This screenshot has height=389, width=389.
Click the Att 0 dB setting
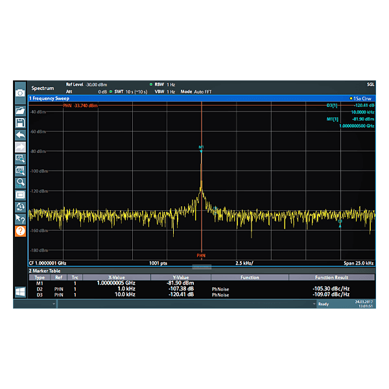pyautogui.click(x=86, y=92)
